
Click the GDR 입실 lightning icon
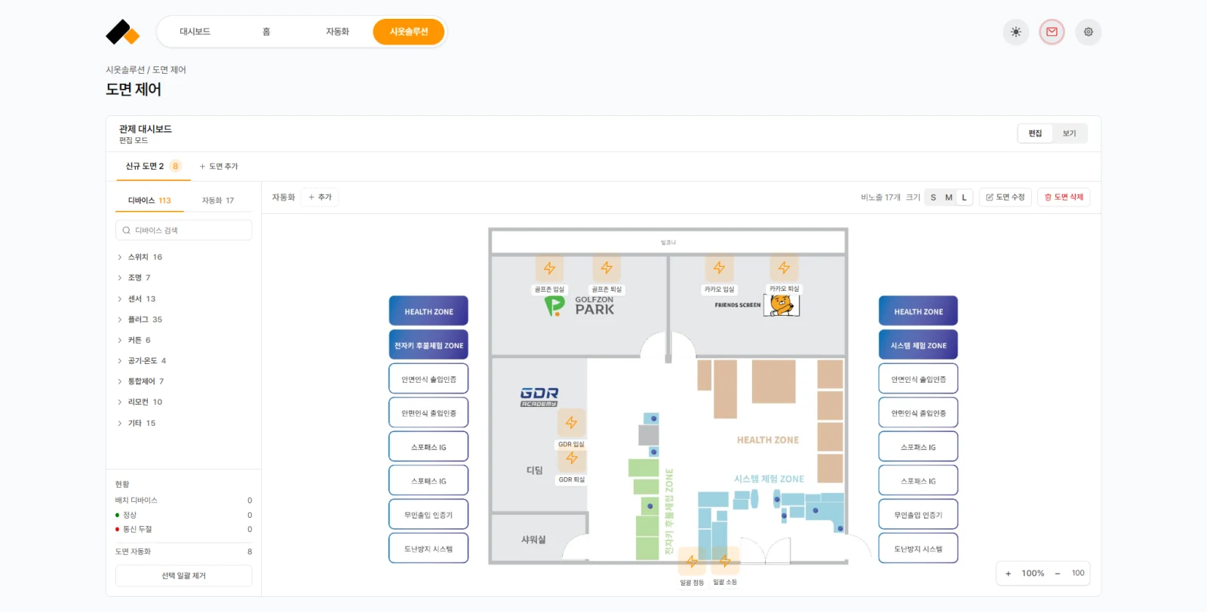pos(571,423)
